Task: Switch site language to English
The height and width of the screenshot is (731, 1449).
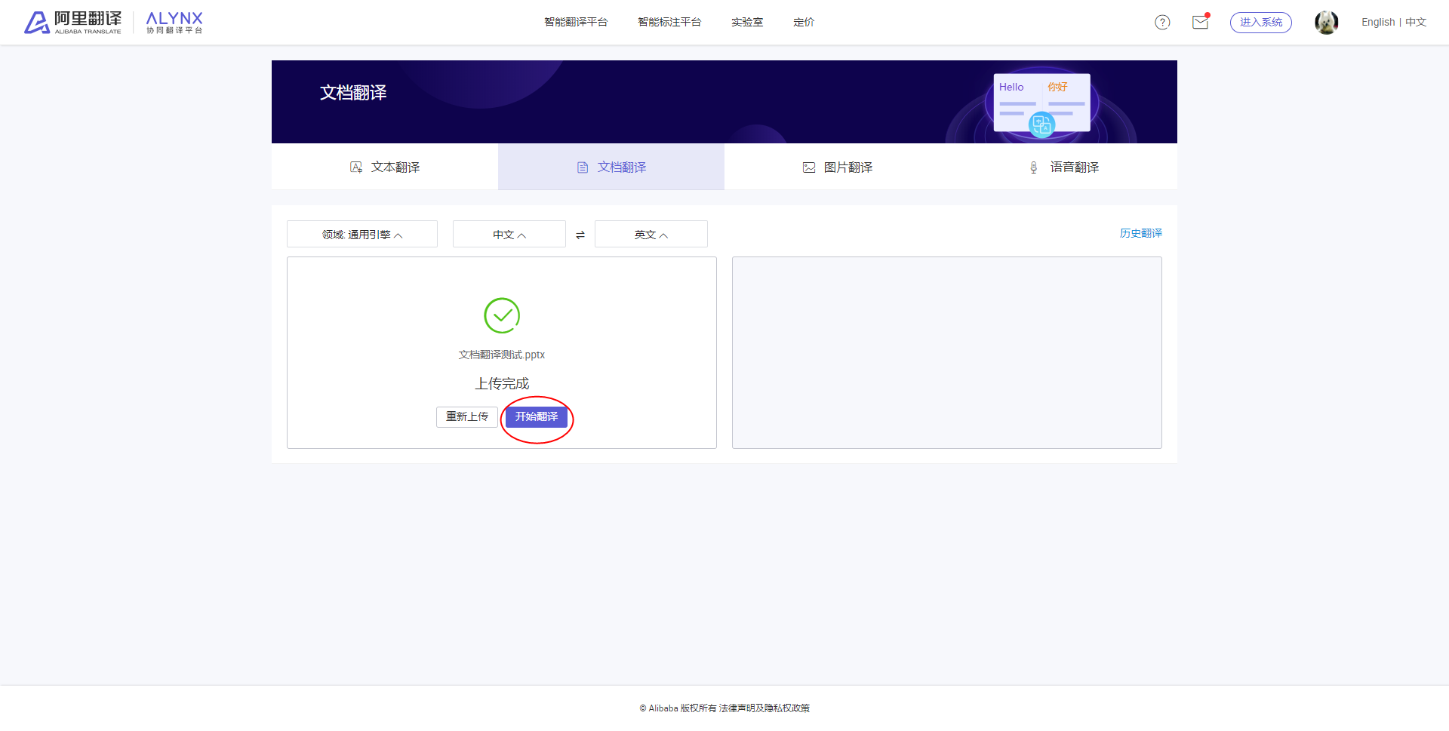Action: pyautogui.click(x=1378, y=22)
